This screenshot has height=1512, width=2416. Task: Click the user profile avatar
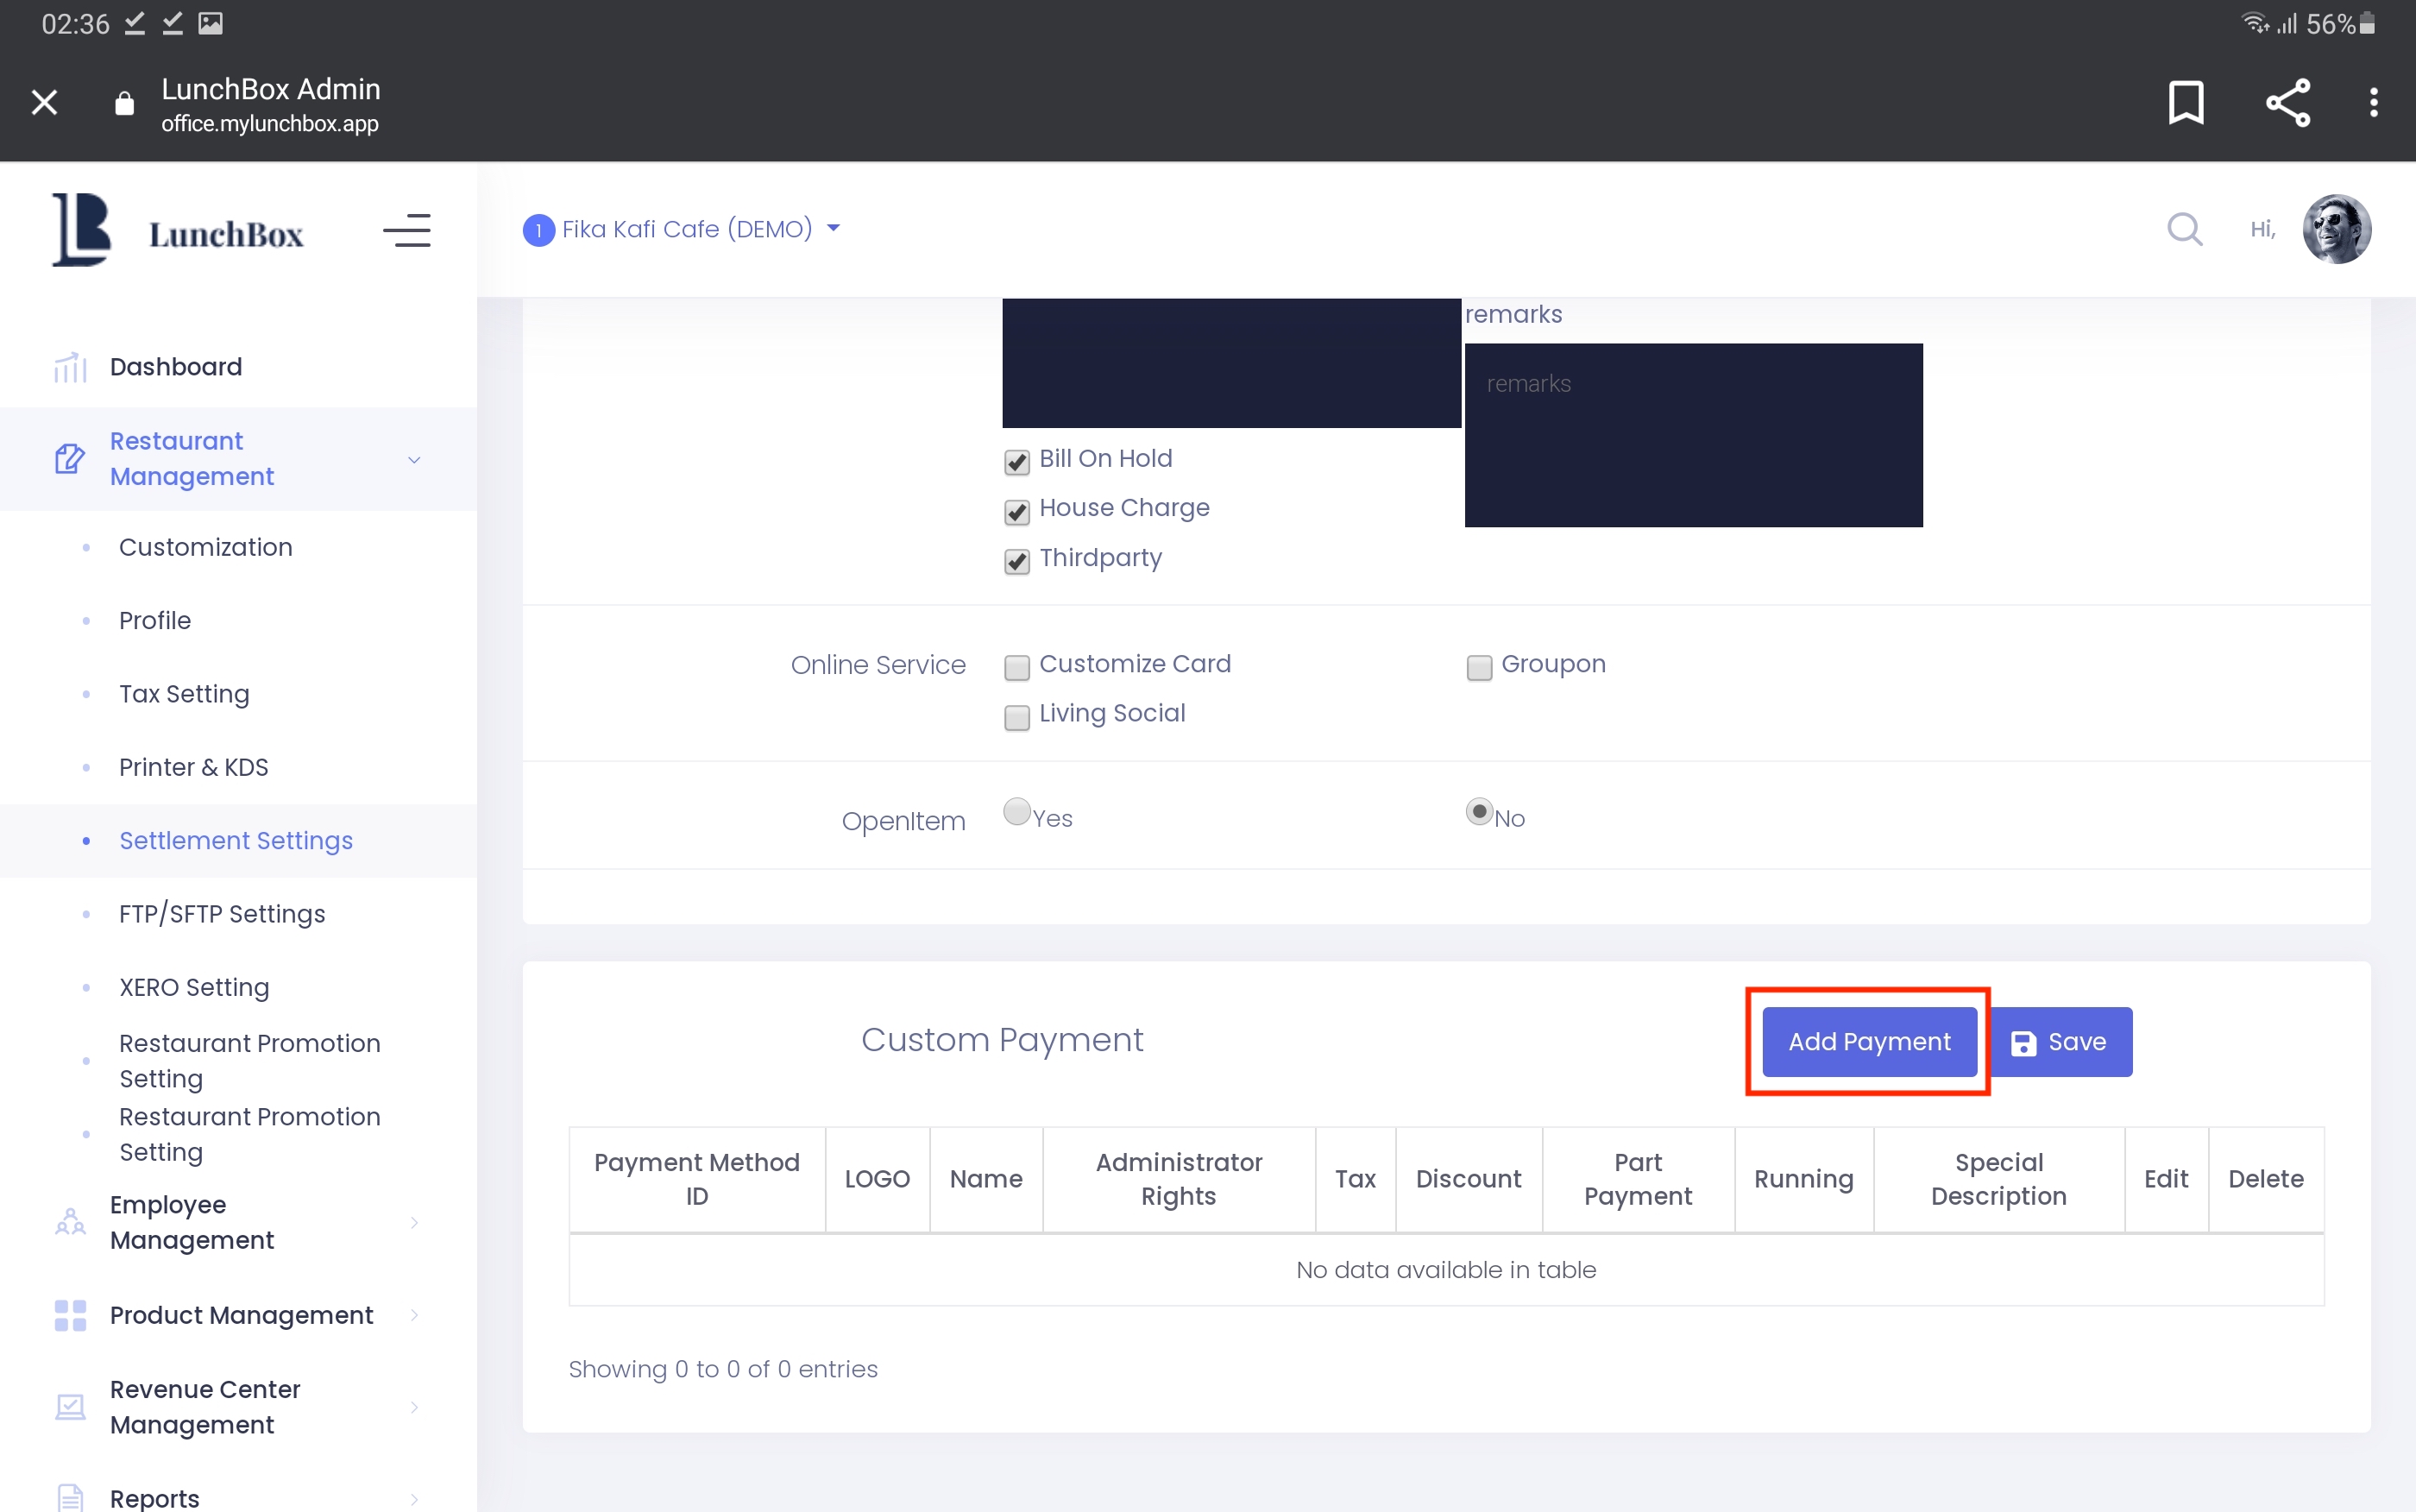click(x=2336, y=229)
